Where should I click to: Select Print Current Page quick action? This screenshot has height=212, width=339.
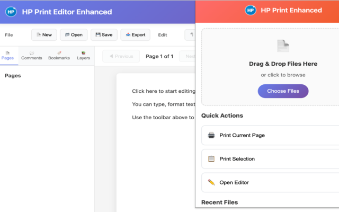(270, 135)
